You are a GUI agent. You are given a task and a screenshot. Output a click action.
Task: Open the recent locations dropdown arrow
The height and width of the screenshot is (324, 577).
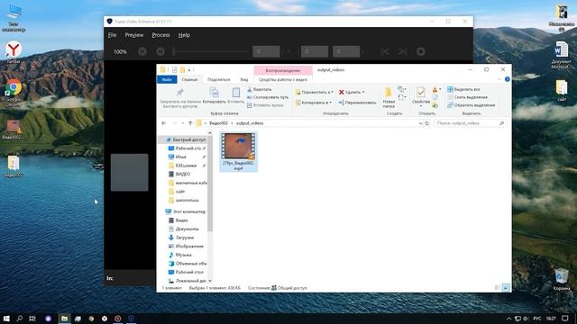[x=182, y=123]
